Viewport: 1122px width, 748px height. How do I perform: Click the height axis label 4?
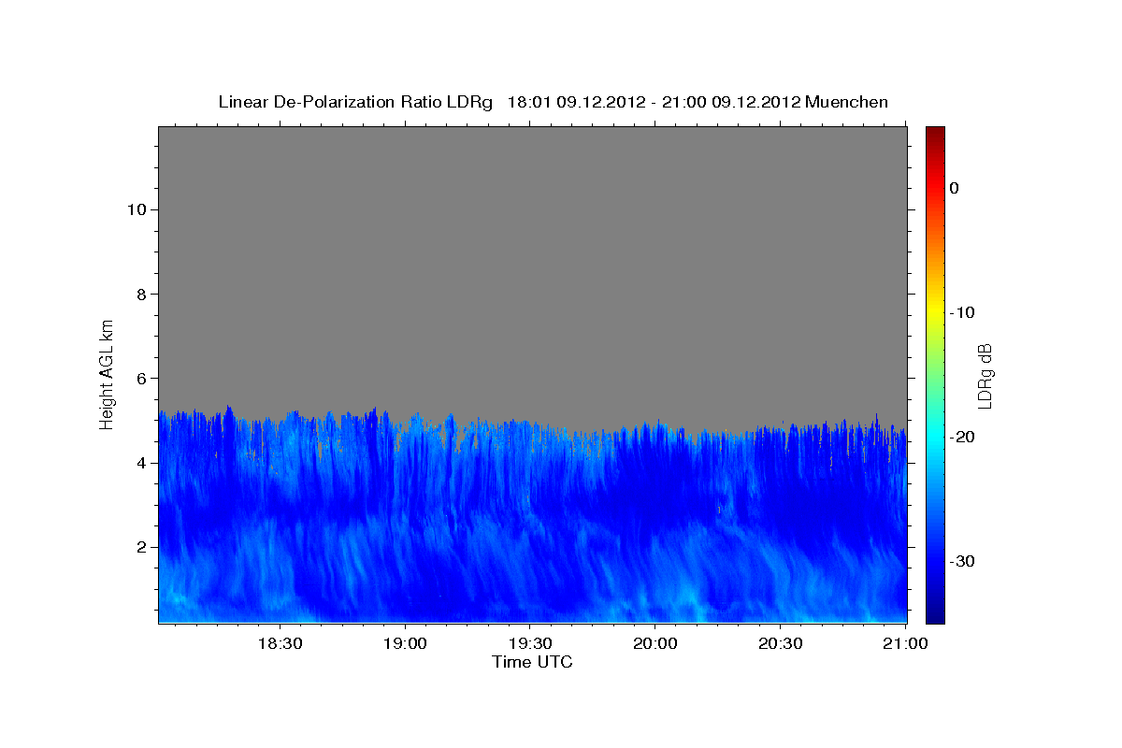point(141,463)
